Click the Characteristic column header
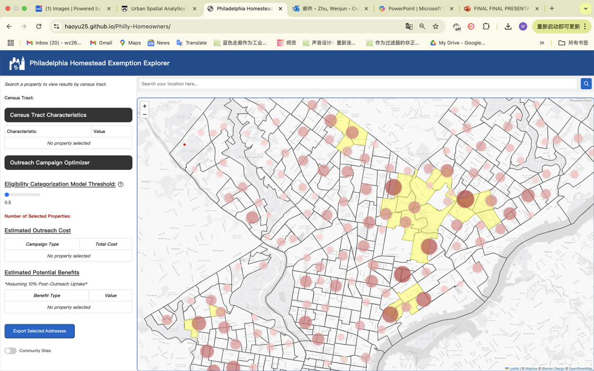Screen dimensions: 594x371 (48, 131)
